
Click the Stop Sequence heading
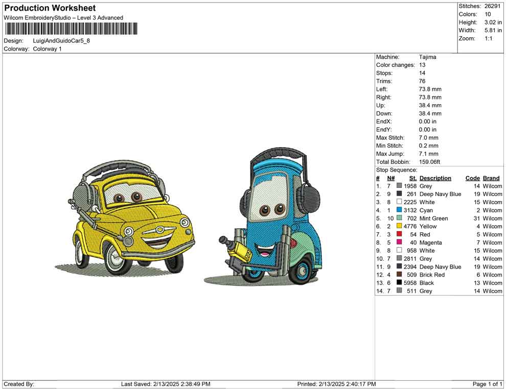[x=397, y=170]
